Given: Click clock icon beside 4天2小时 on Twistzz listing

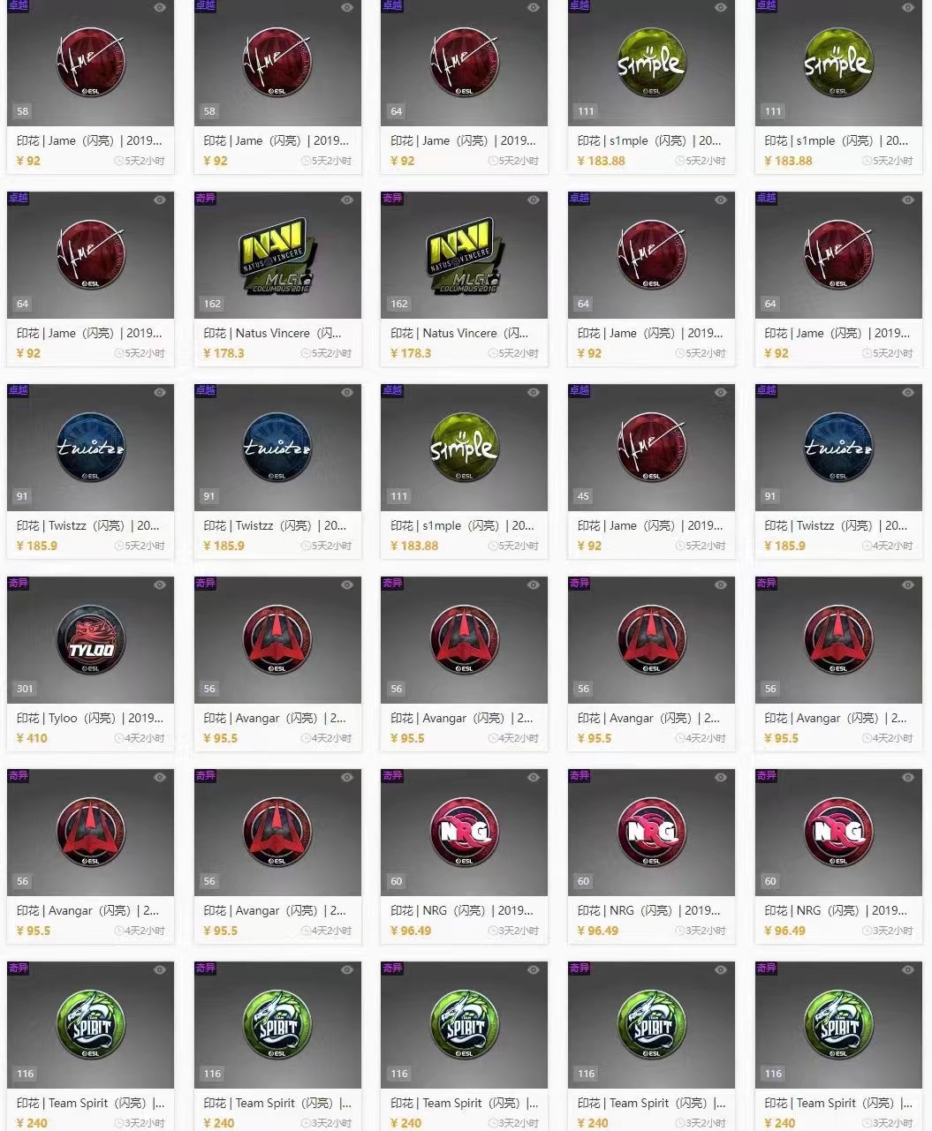Looking at the screenshot, I should (868, 546).
